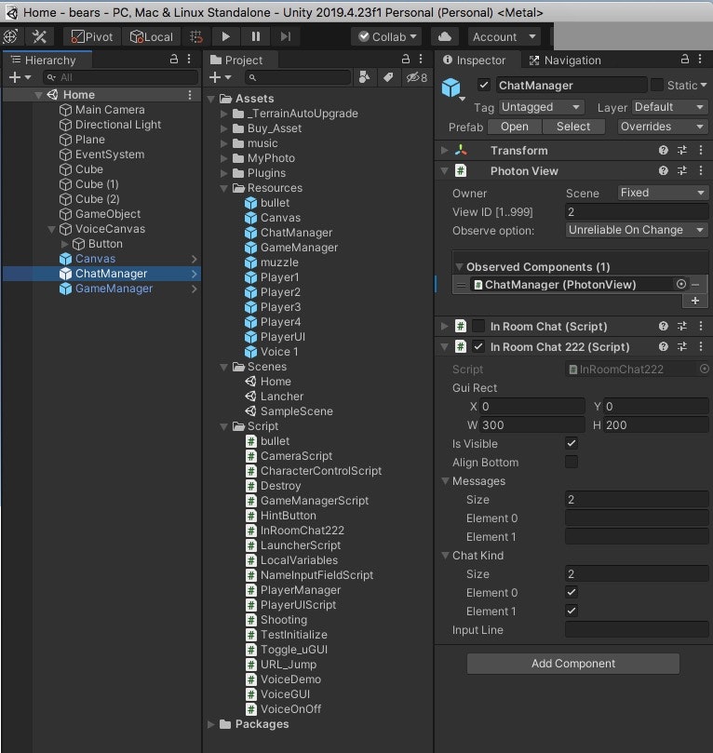
Task: Click the Hierarchy search field
Action: (x=120, y=77)
